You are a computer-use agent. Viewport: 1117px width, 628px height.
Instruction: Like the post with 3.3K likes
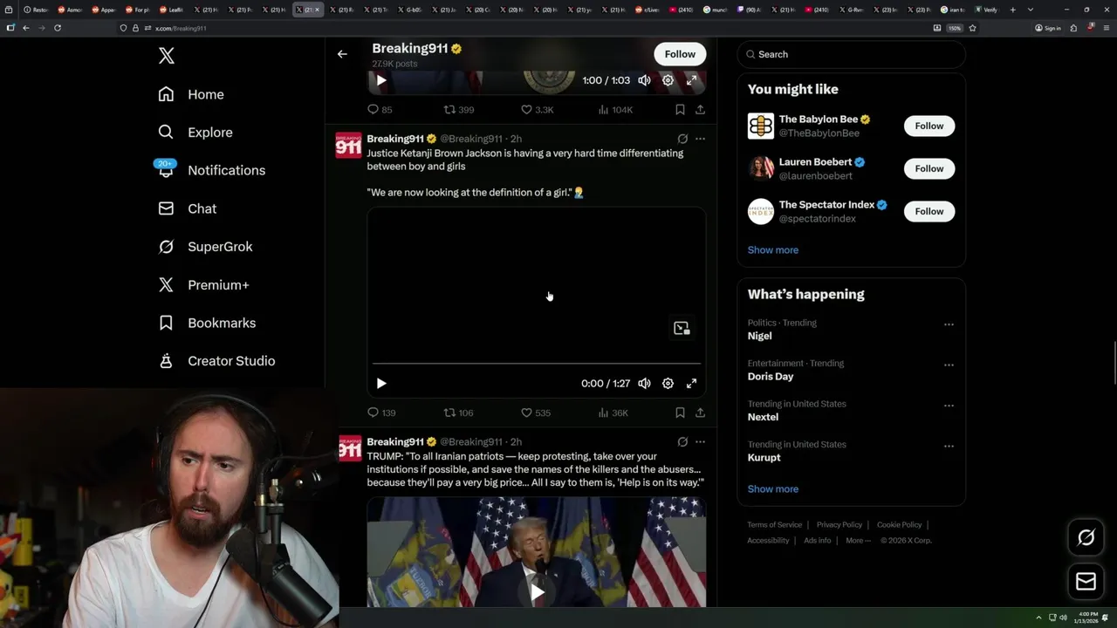538,110
